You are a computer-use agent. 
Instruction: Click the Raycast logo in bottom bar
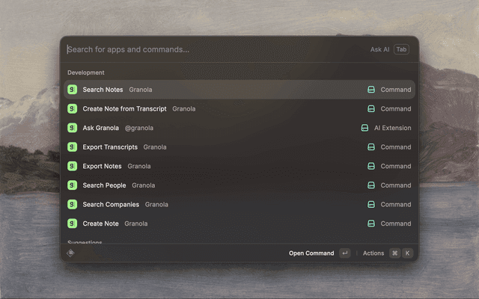[x=70, y=253]
